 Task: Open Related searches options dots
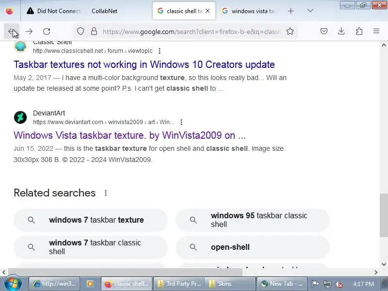click(x=106, y=193)
